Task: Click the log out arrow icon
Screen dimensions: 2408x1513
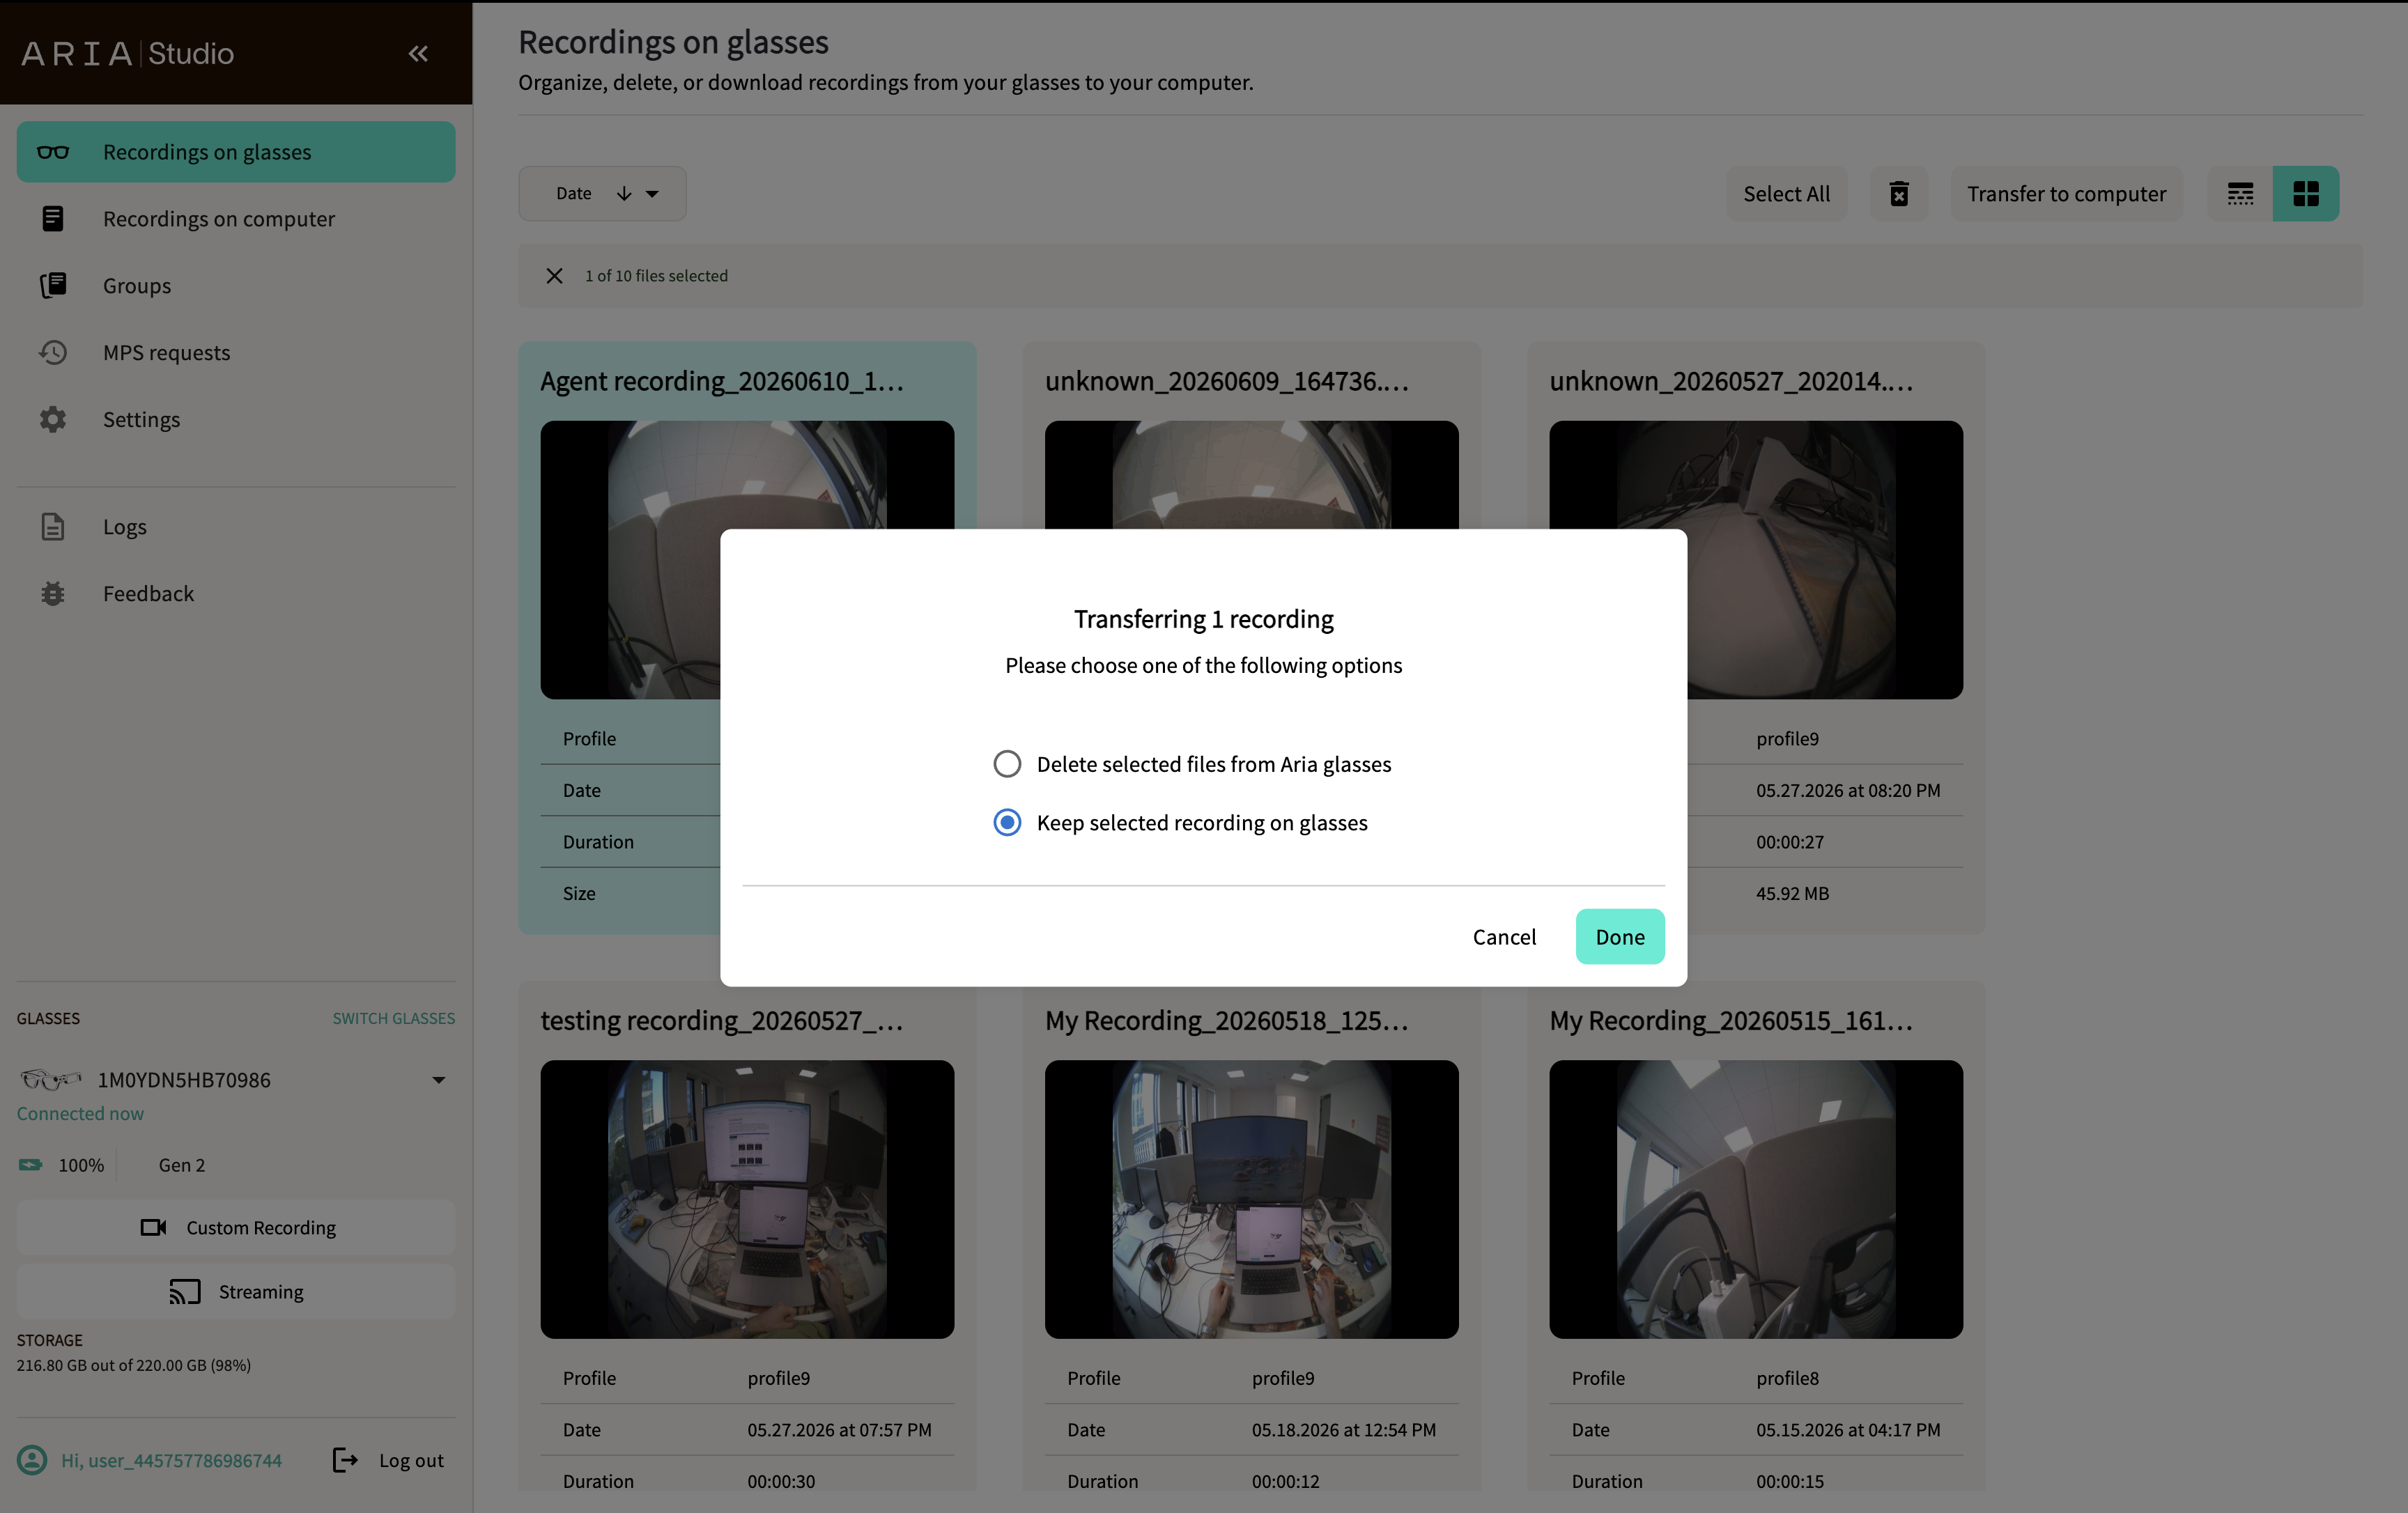Action: pos(345,1460)
